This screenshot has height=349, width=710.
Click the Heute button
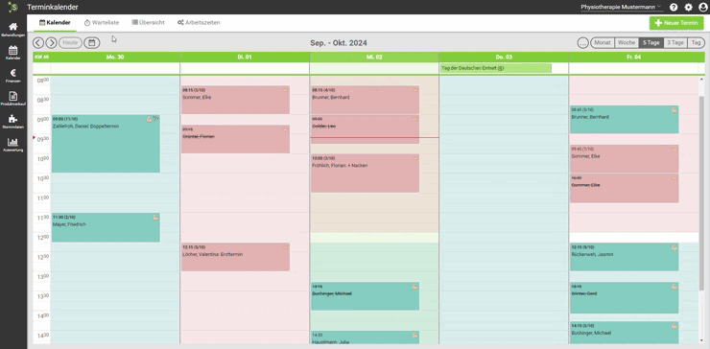tap(70, 43)
